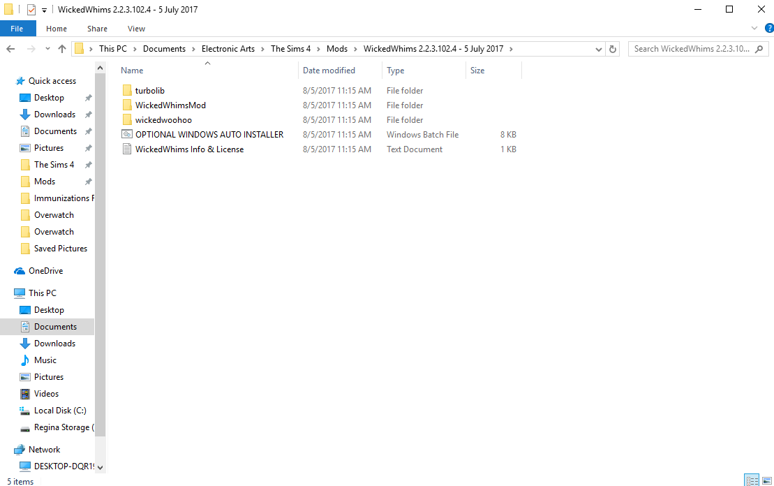Click the "1 KB" size value
Viewport: 774px width, 486px height.
pos(508,149)
